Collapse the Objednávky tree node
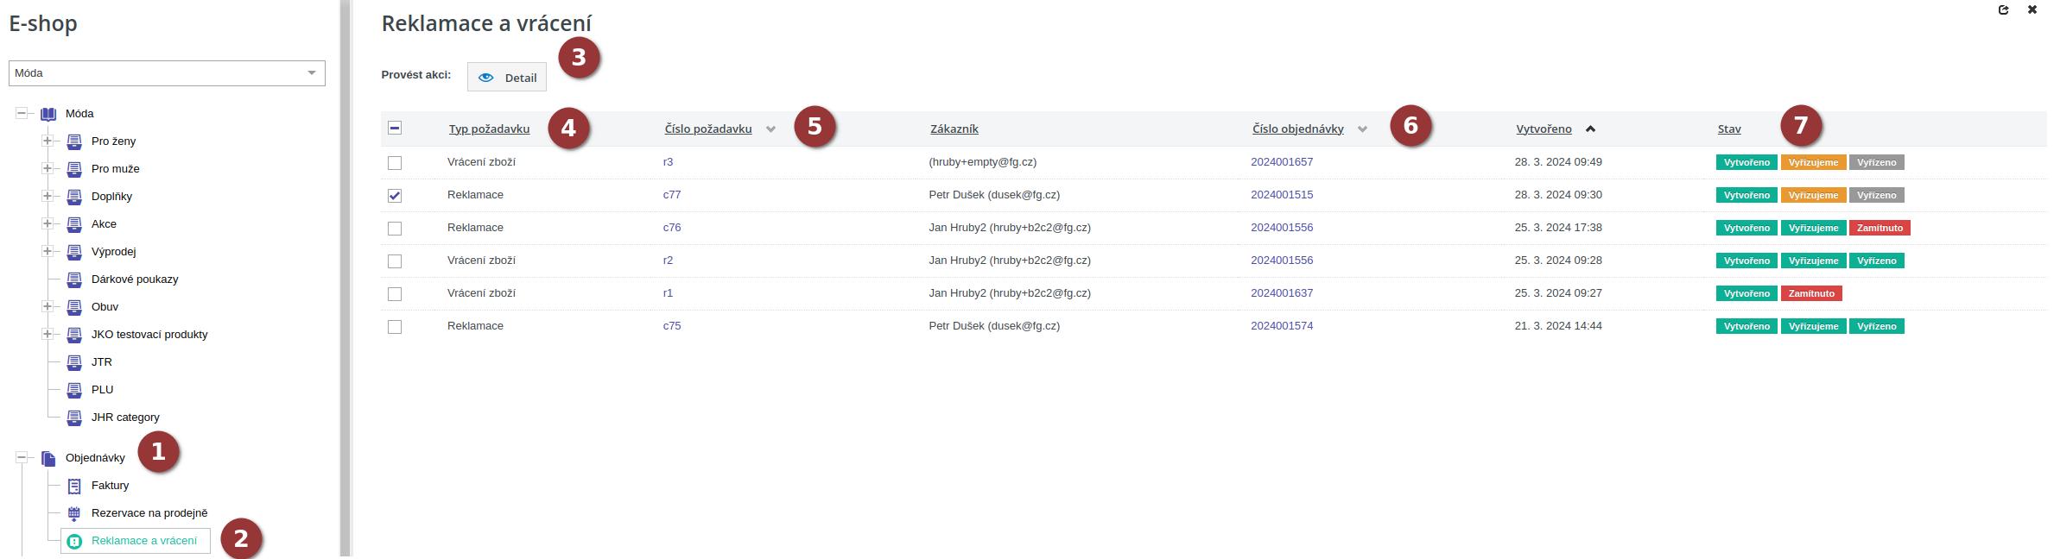 22,458
